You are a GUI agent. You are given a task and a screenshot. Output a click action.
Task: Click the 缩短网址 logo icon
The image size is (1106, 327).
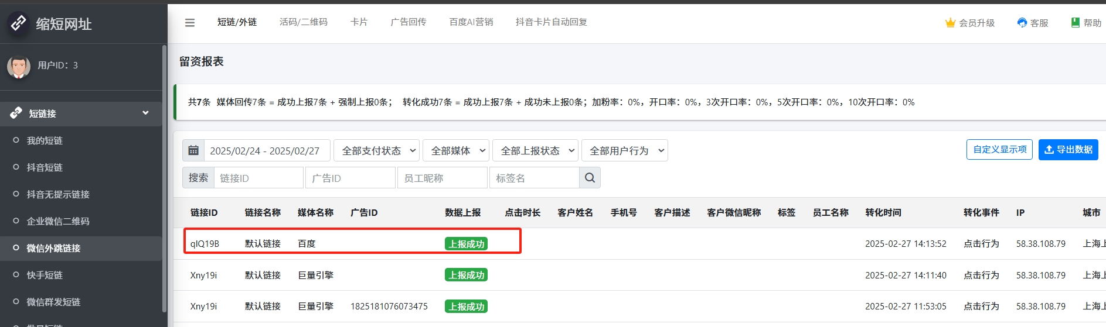(x=19, y=23)
